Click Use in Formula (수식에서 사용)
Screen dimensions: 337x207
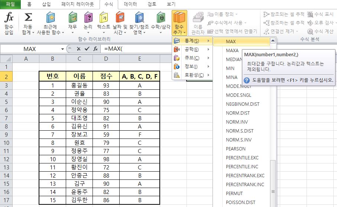(227, 23)
